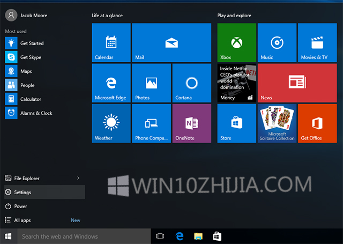
Task: Open the Money news tile
Action: point(237,83)
